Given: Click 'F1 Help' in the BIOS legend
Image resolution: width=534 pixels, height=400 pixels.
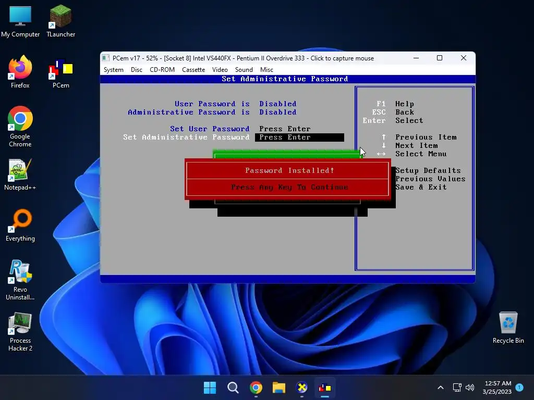Looking at the screenshot, I should [x=395, y=104].
